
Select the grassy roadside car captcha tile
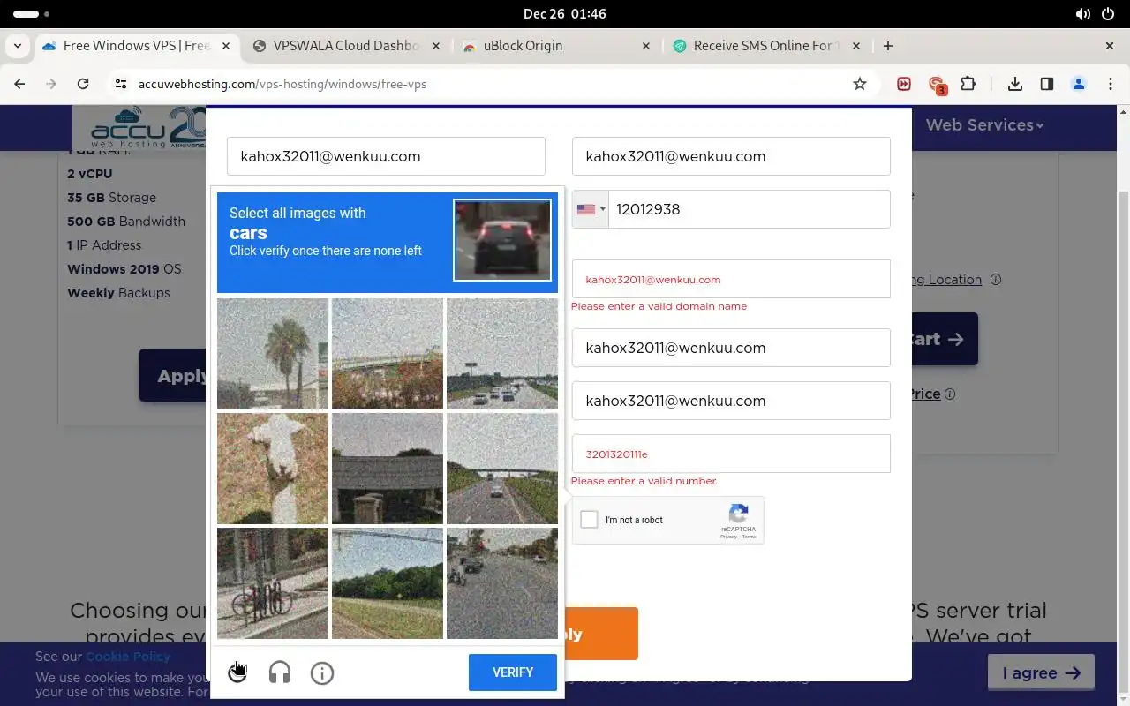[502, 469]
